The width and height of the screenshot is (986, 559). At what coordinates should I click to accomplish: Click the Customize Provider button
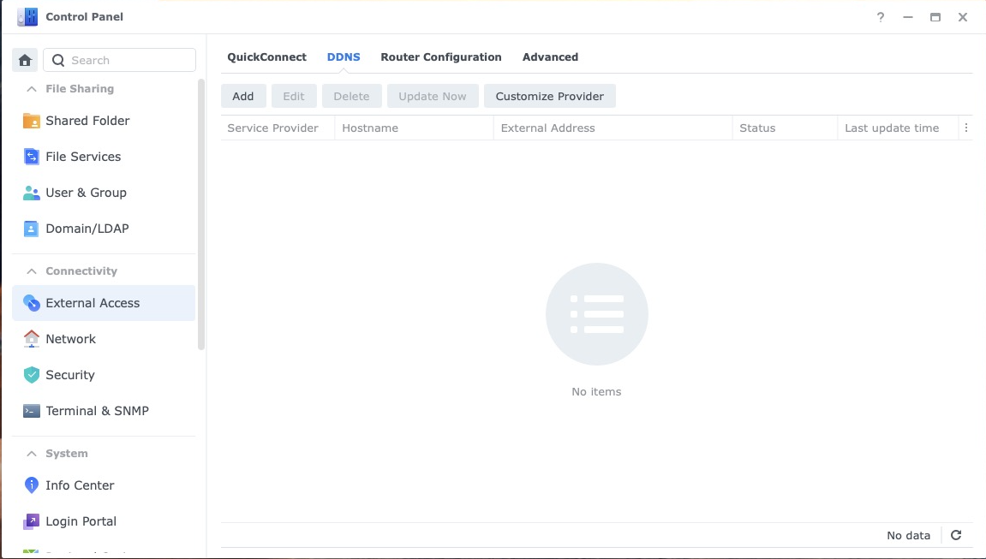550,96
